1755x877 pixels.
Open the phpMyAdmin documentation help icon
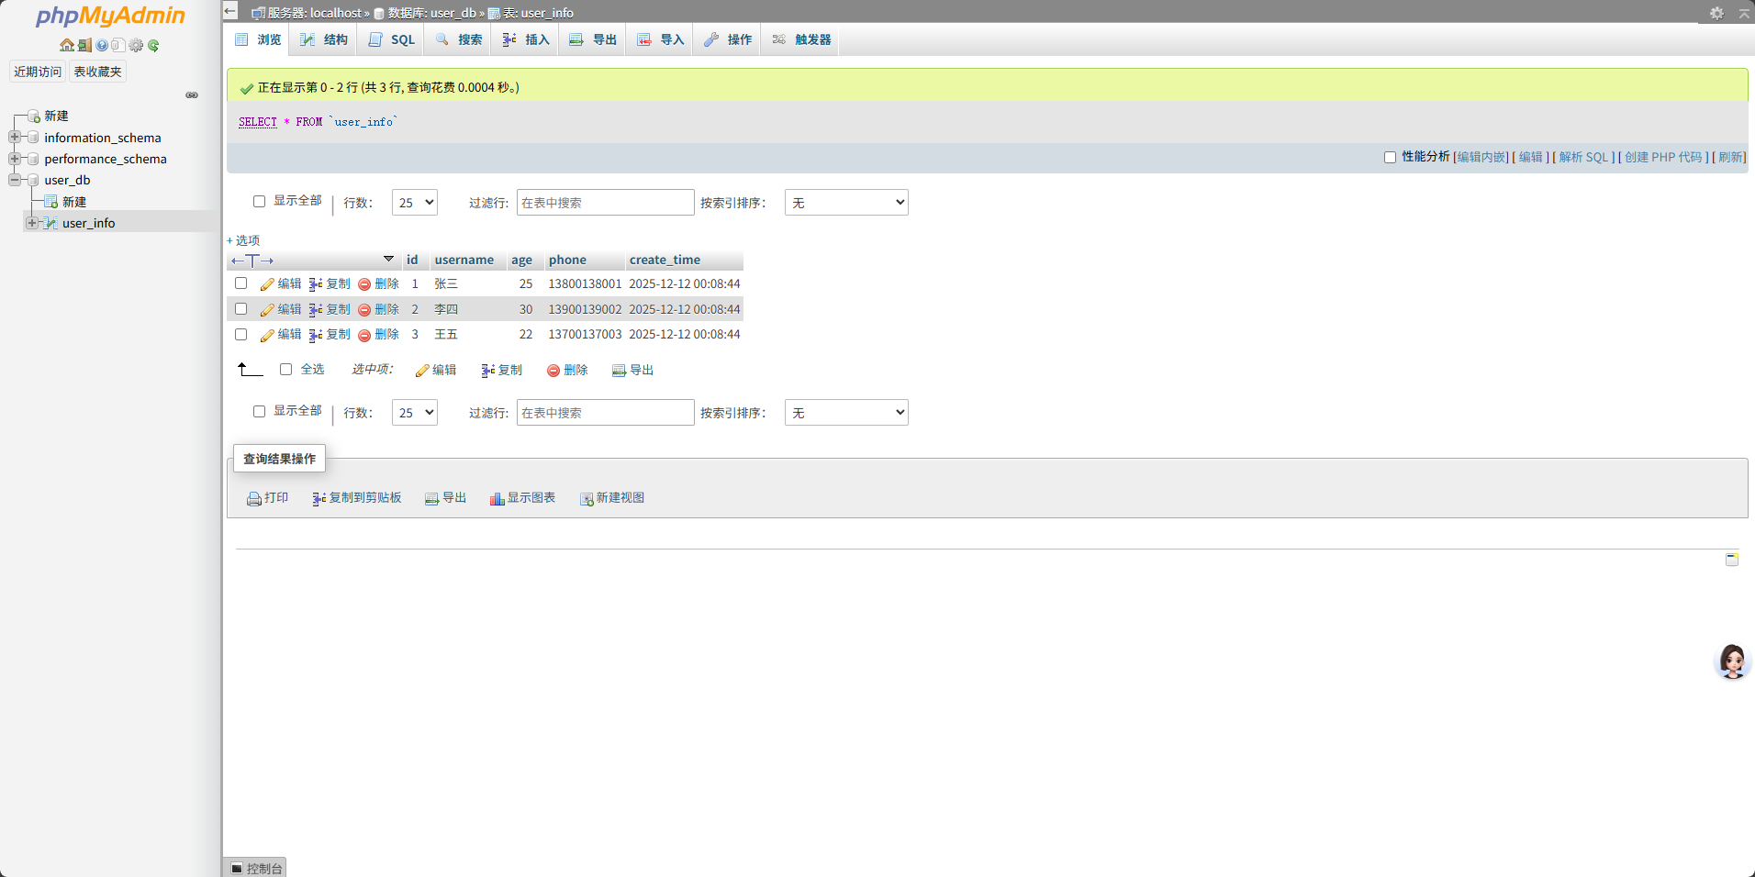tap(102, 45)
